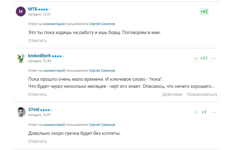Click 37old profile photo avatar

coord(21,112)
